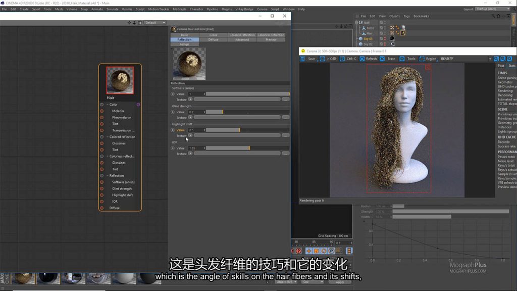This screenshot has height=291, width=517.
Task: Open the Objects menu in Object Manager
Action: coord(394,16)
